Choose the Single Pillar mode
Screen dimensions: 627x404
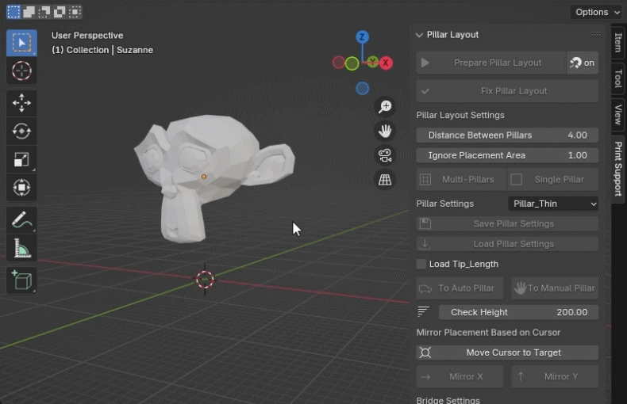pos(552,179)
